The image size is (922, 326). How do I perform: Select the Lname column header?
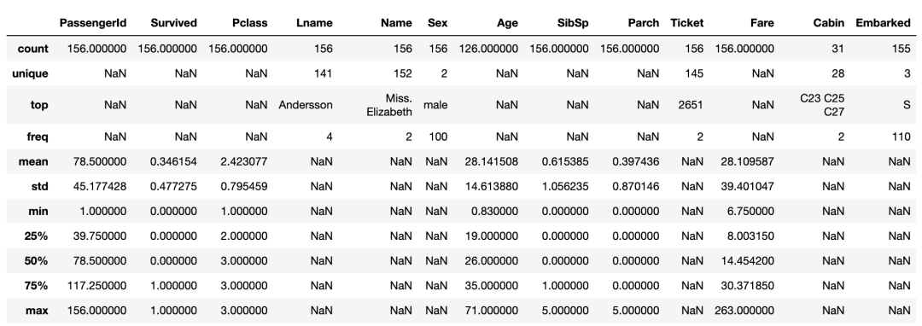(314, 23)
